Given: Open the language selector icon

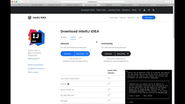Looking at the screenshot, I should pyautogui.click(x=153, y=10).
